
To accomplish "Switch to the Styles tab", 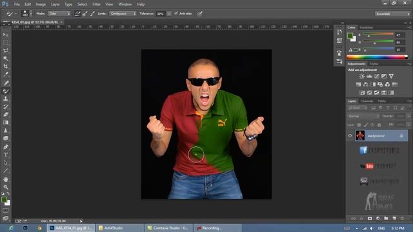I will (x=374, y=64).
